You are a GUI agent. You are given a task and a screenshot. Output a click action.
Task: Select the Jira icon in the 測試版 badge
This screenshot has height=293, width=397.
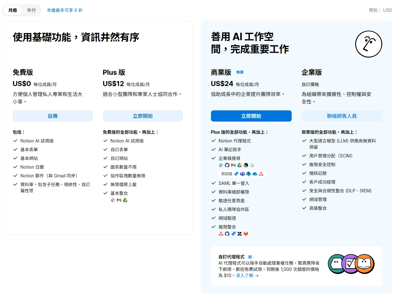coord(236,174)
